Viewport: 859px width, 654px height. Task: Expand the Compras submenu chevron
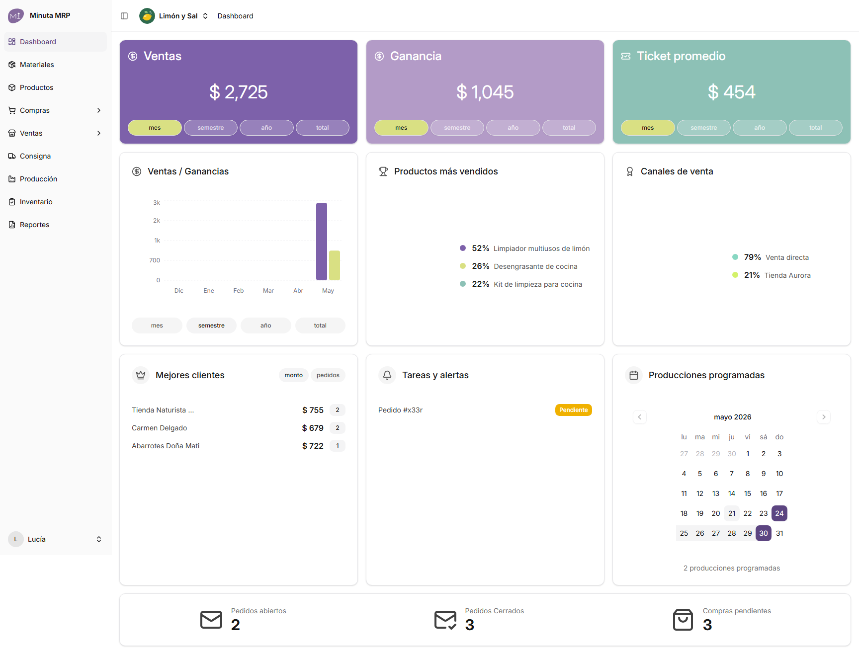[99, 110]
